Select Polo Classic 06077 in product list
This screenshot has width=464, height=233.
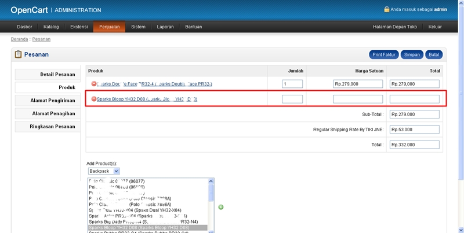coord(148,181)
